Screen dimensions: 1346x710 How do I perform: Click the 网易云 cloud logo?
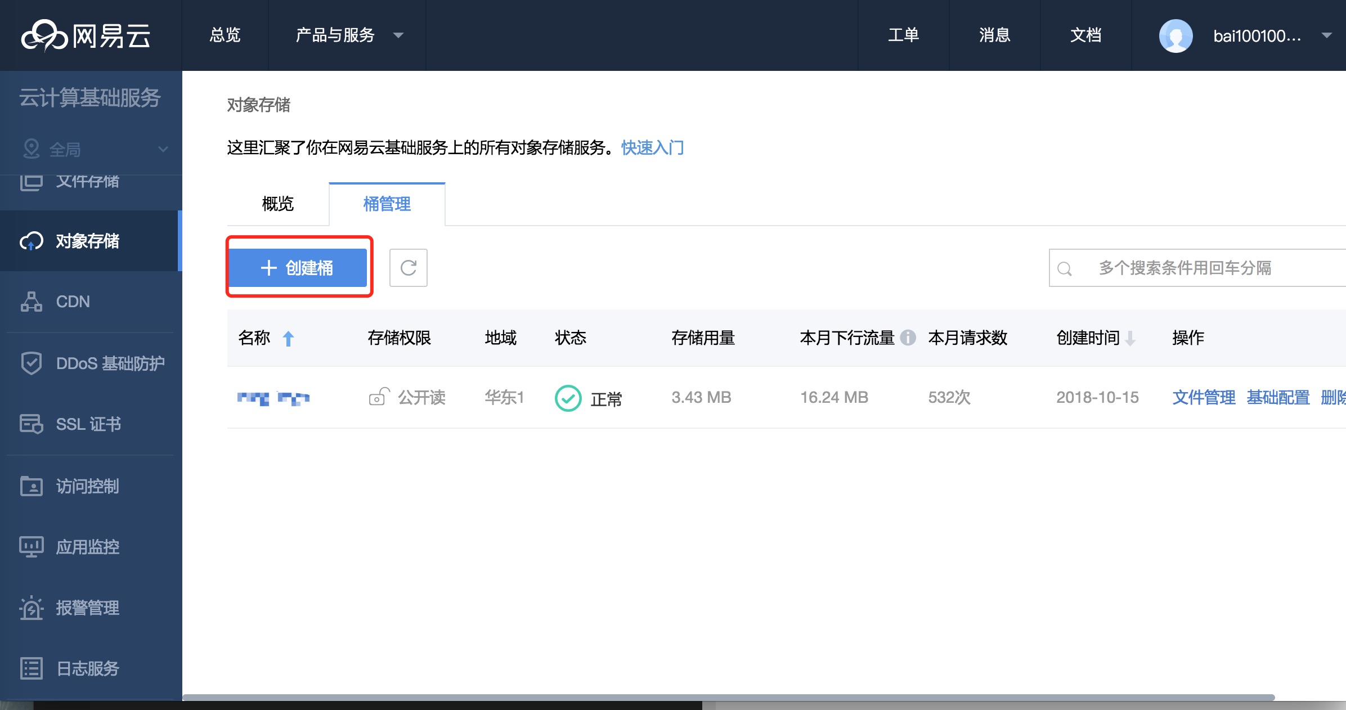coord(86,35)
